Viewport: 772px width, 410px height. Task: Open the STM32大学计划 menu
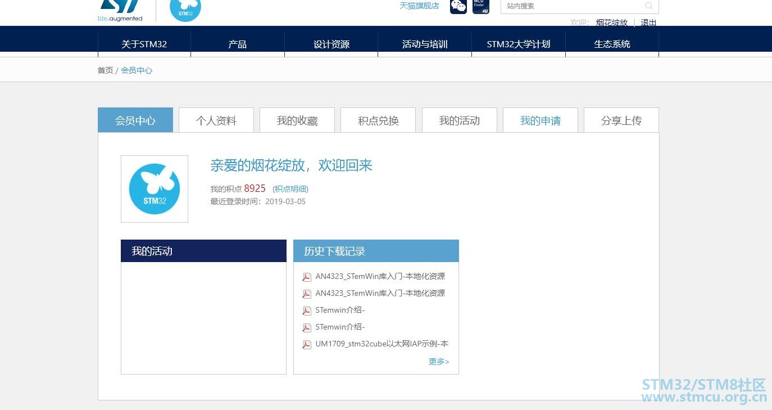[519, 44]
